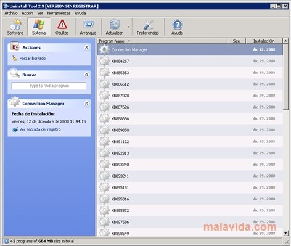291x246 pixels.
Task: Select the Connection Manager row
Action: [x=190, y=49]
